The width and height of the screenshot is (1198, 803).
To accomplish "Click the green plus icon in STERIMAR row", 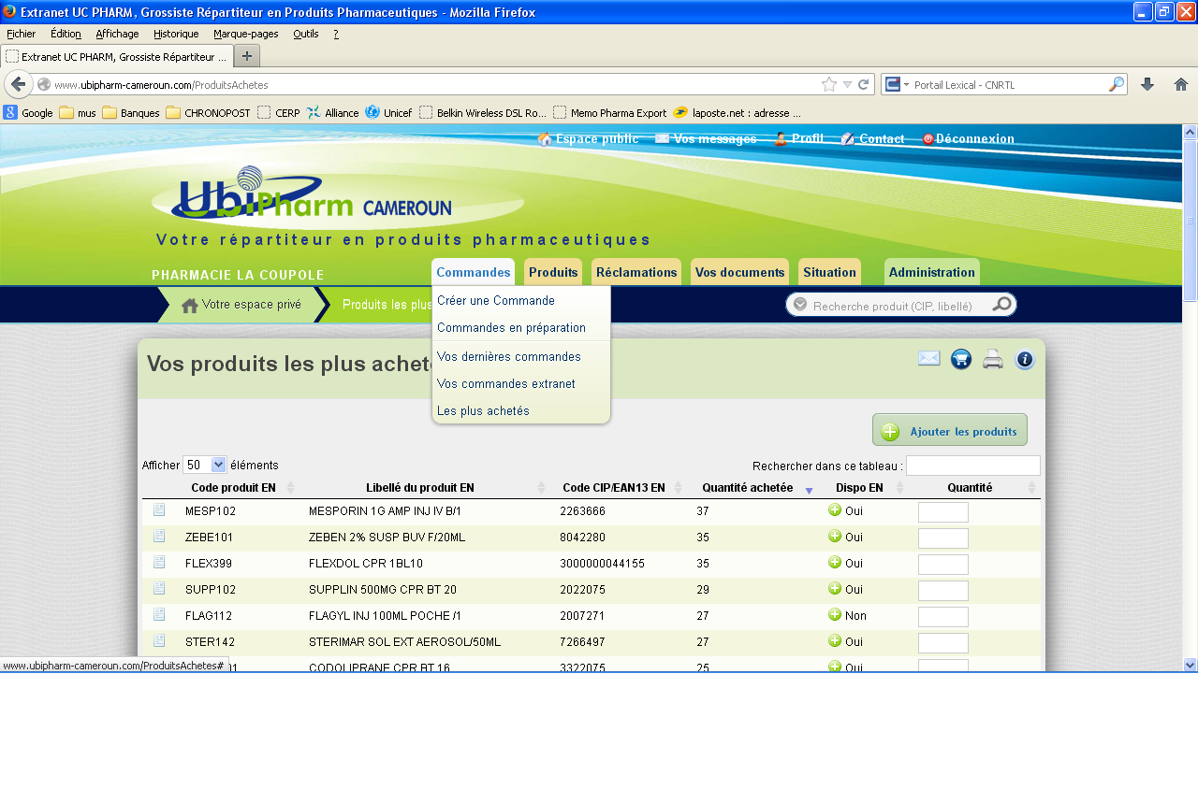I will [835, 640].
